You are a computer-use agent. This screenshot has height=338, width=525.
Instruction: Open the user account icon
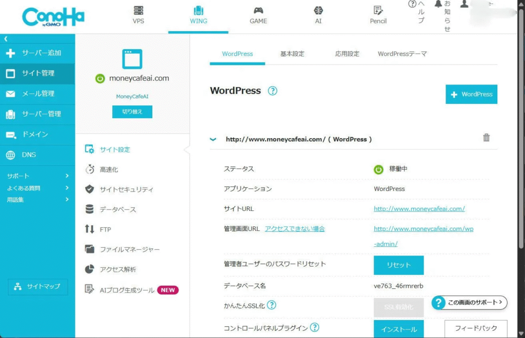(x=464, y=4)
